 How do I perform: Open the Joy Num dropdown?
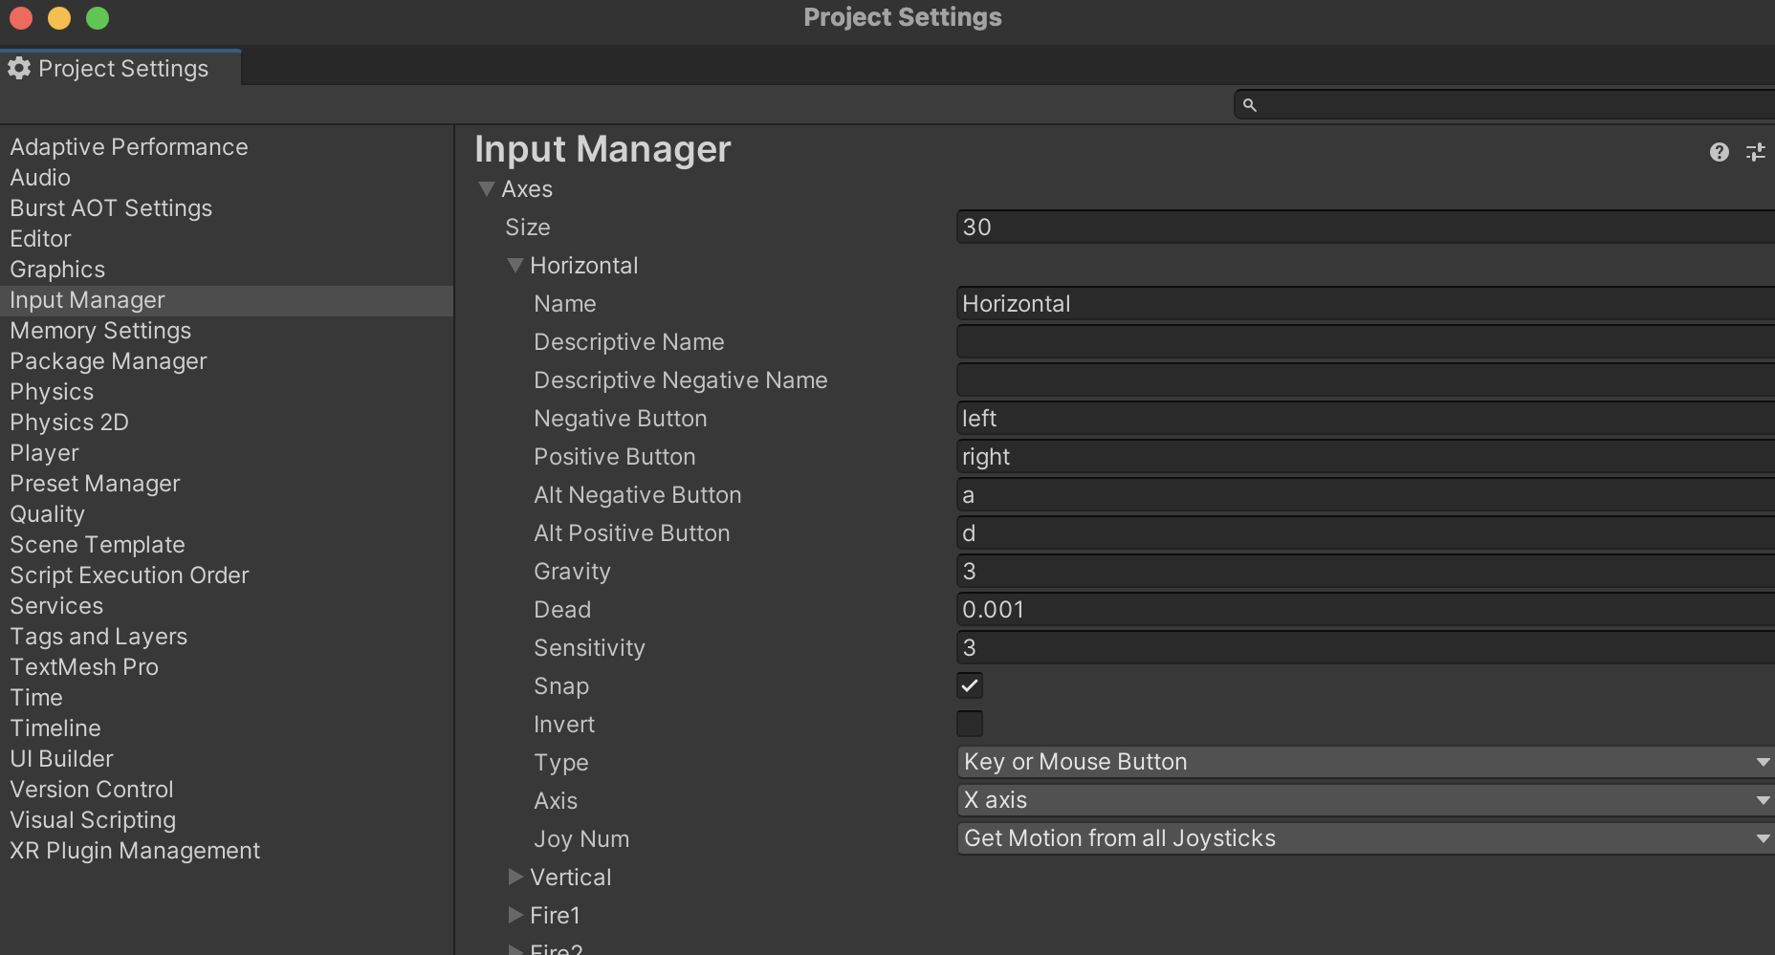click(1366, 838)
